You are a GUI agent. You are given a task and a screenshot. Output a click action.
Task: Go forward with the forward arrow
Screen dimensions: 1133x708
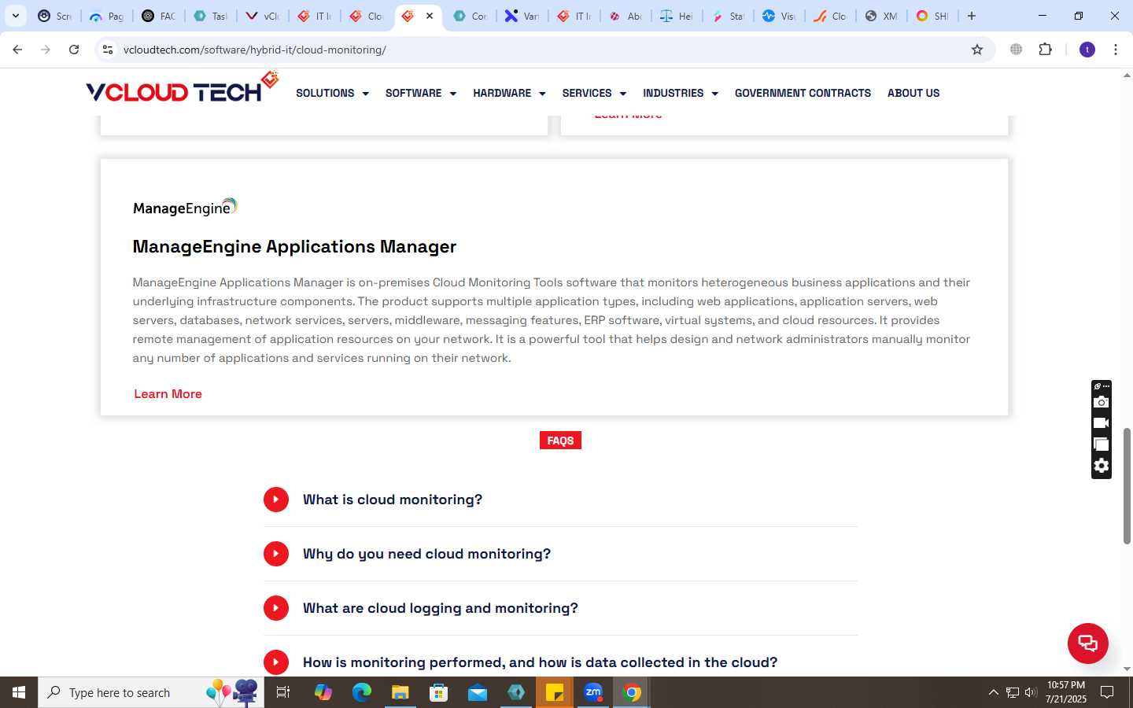(46, 50)
